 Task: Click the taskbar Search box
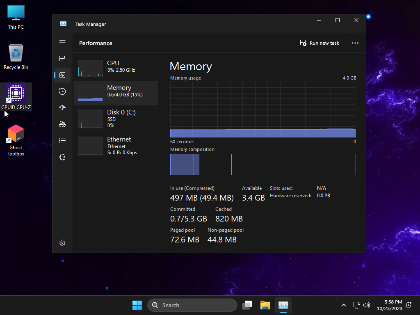coord(192,305)
